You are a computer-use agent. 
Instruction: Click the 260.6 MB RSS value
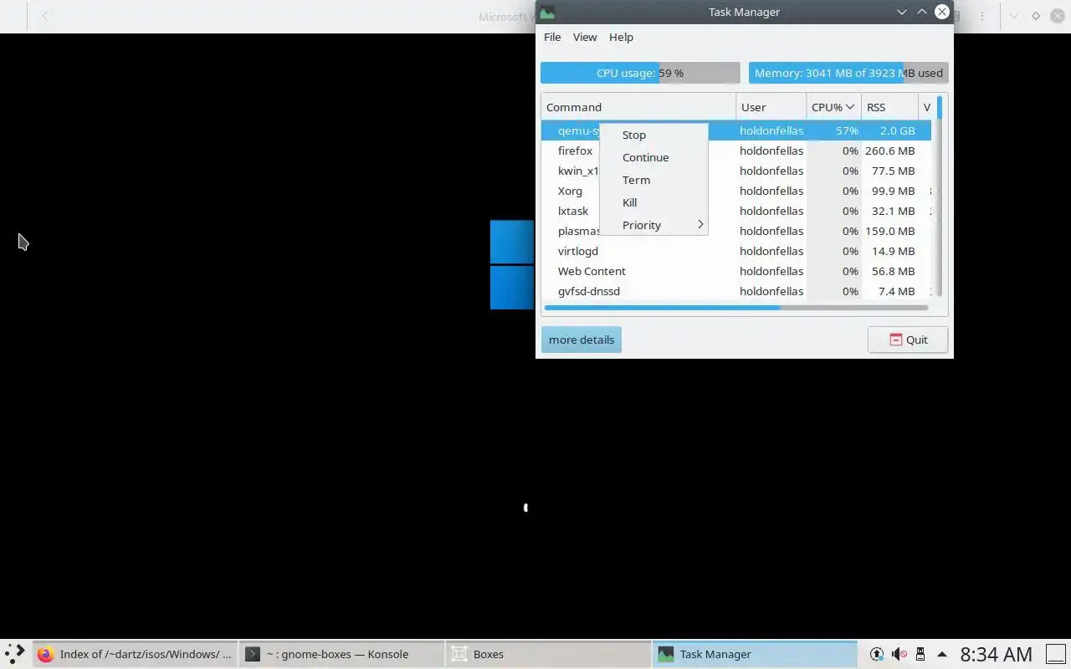pyautogui.click(x=890, y=151)
